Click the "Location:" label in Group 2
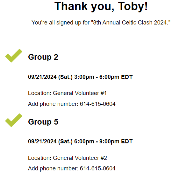Screen dimensions: 194x178 (x=40, y=93)
